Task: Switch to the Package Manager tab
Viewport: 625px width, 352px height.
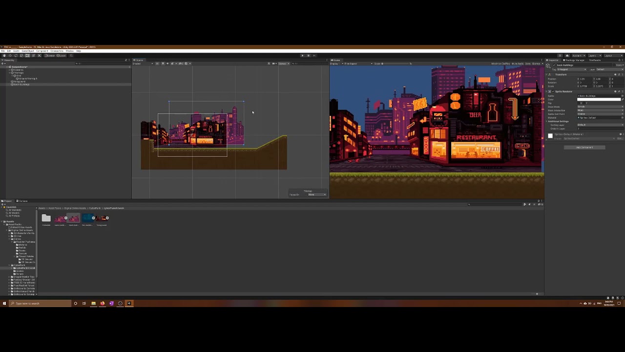Action: [575, 60]
